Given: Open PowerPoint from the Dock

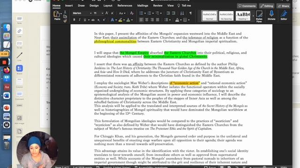Looking at the screenshot, I should coord(7,108).
